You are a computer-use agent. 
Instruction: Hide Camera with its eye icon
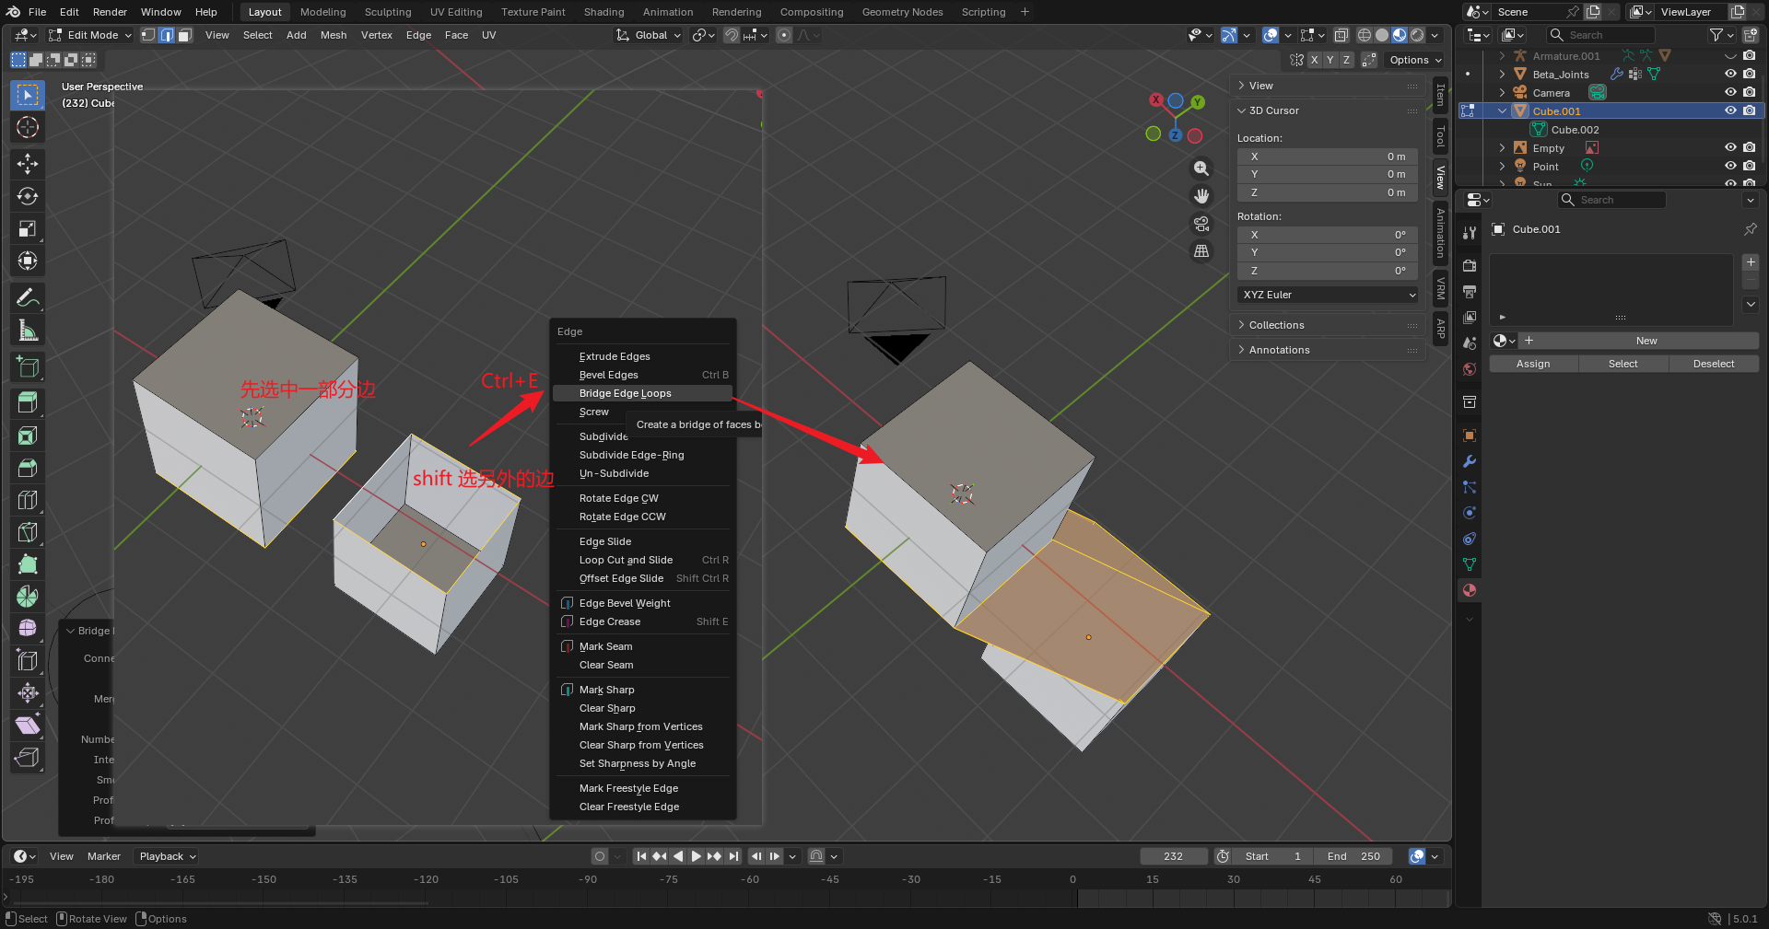(x=1730, y=93)
